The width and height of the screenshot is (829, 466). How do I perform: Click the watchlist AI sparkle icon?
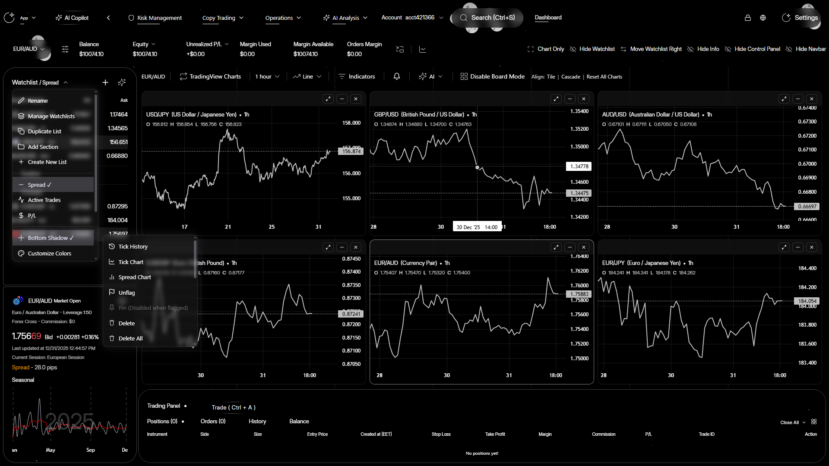122,82
